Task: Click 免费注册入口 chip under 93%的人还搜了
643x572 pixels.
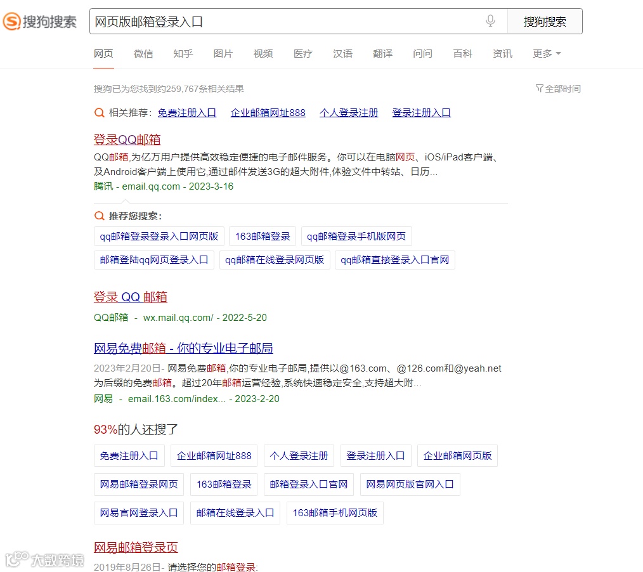Action: pos(129,455)
